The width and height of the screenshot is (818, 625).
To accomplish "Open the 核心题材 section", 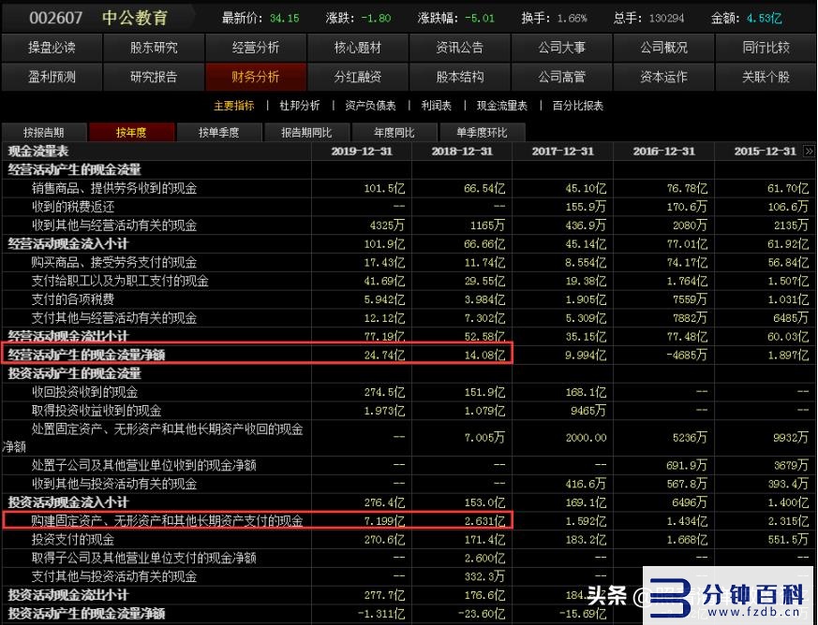I will pos(358,48).
